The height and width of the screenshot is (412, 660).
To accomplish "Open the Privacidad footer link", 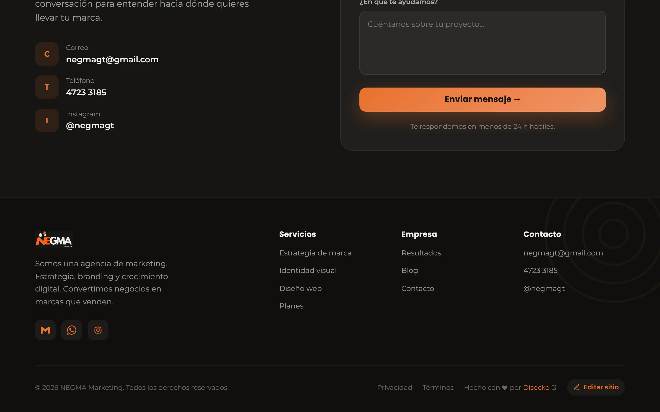I will [394, 388].
